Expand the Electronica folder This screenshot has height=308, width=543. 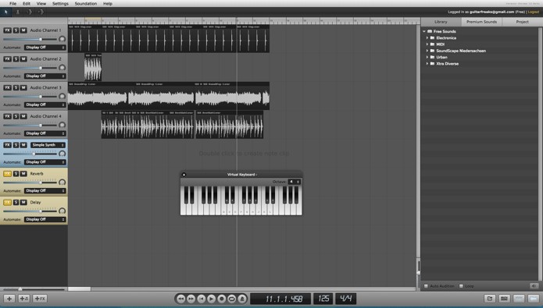tap(427, 38)
